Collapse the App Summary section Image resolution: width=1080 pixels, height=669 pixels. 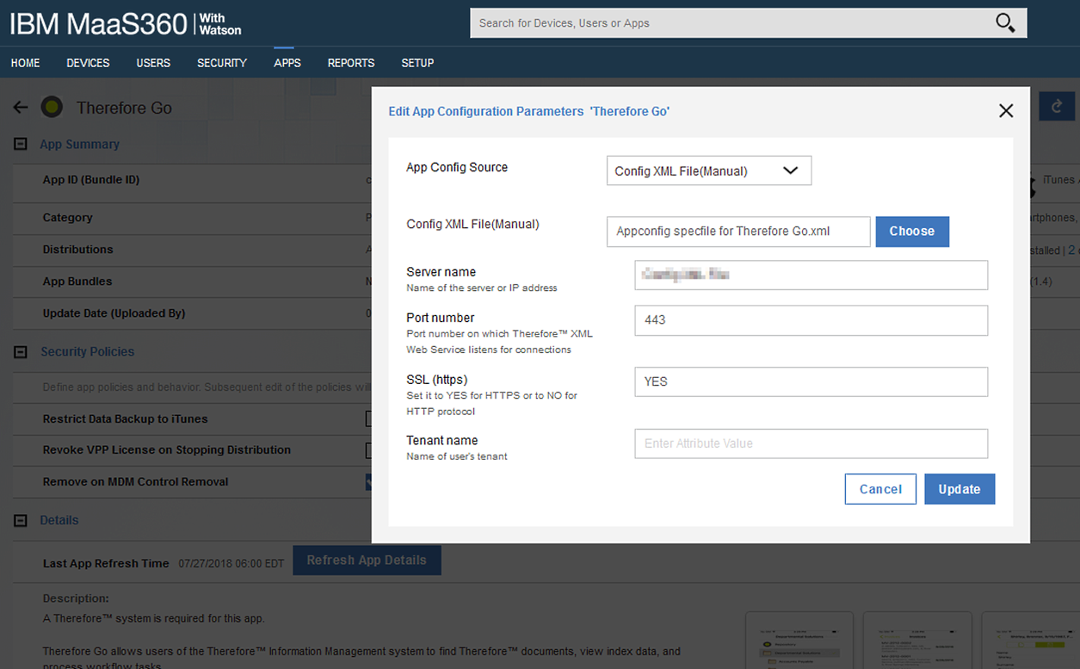click(x=21, y=145)
